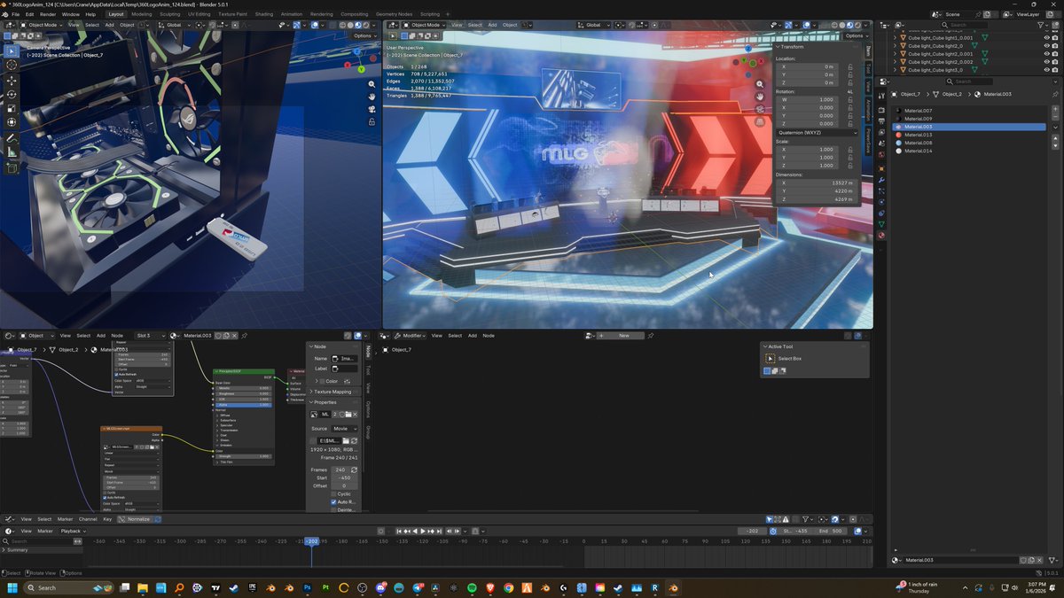Select the Render Properties tab
The width and height of the screenshot is (1064, 598).
tap(880, 109)
